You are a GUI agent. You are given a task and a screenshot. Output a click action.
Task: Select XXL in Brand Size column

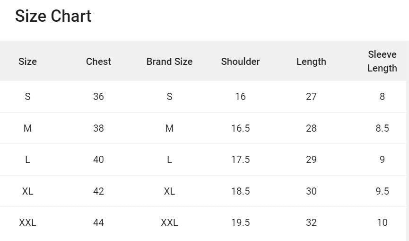tap(170, 223)
